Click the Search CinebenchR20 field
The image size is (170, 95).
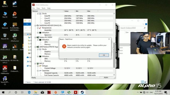(x=133, y=28)
